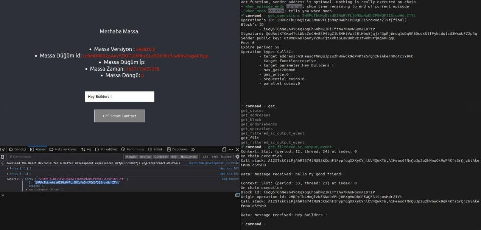
Task: Expand the prototype entry of the başarılı array
Action: 27,189
